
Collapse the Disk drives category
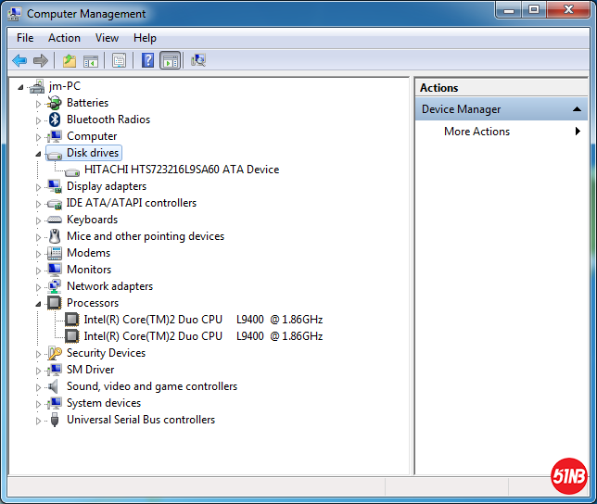[39, 154]
